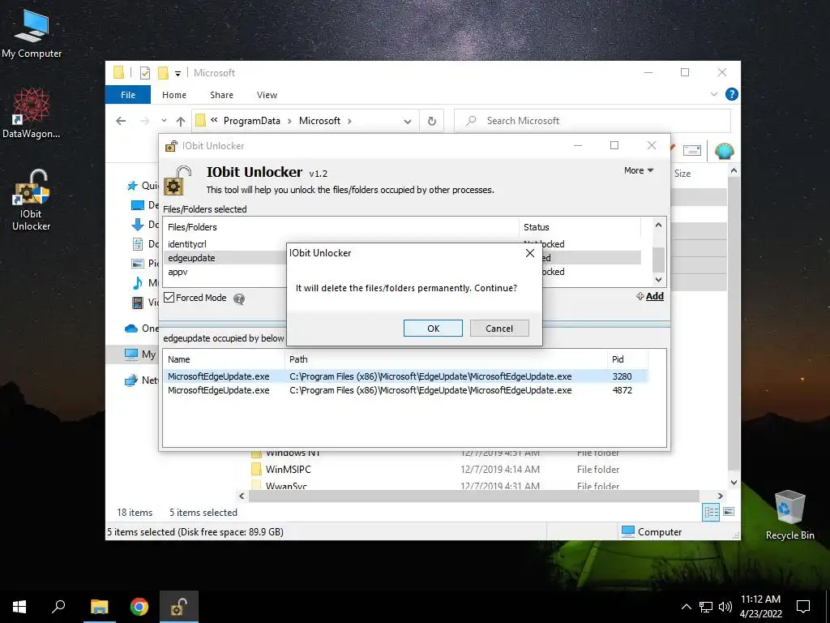The image size is (830, 623).
Task: Expand the Explorer ribbon with the chevron
Action: [x=713, y=94]
